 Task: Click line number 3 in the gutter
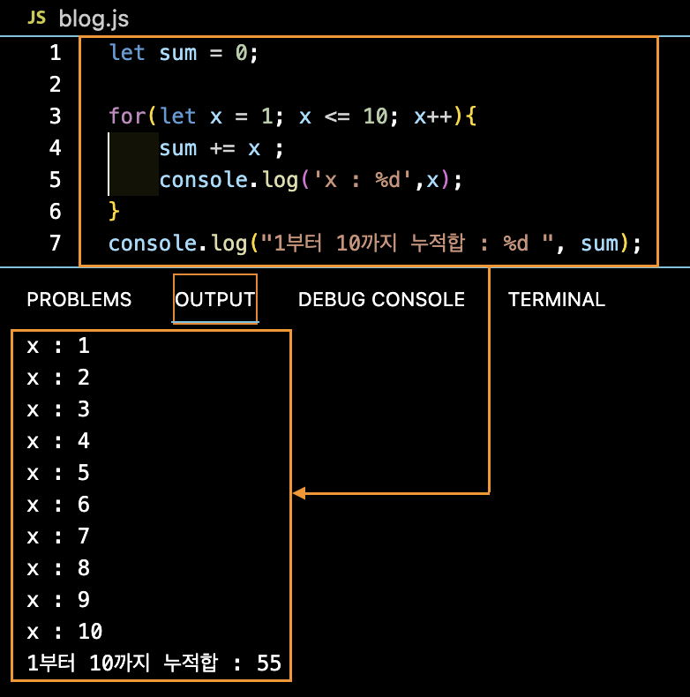(55, 116)
